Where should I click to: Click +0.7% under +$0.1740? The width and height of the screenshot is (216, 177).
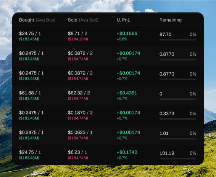pyautogui.click(x=122, y=158)
